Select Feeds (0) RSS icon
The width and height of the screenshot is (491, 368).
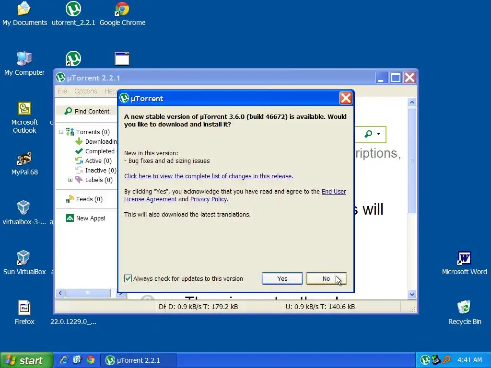pyautogui.click(x=70, y=199)
